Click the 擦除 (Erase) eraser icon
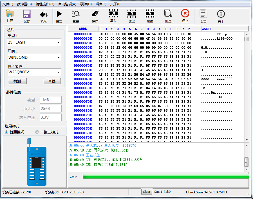The image size is (253, 199). pyautogui.click(x=95, y=14)
